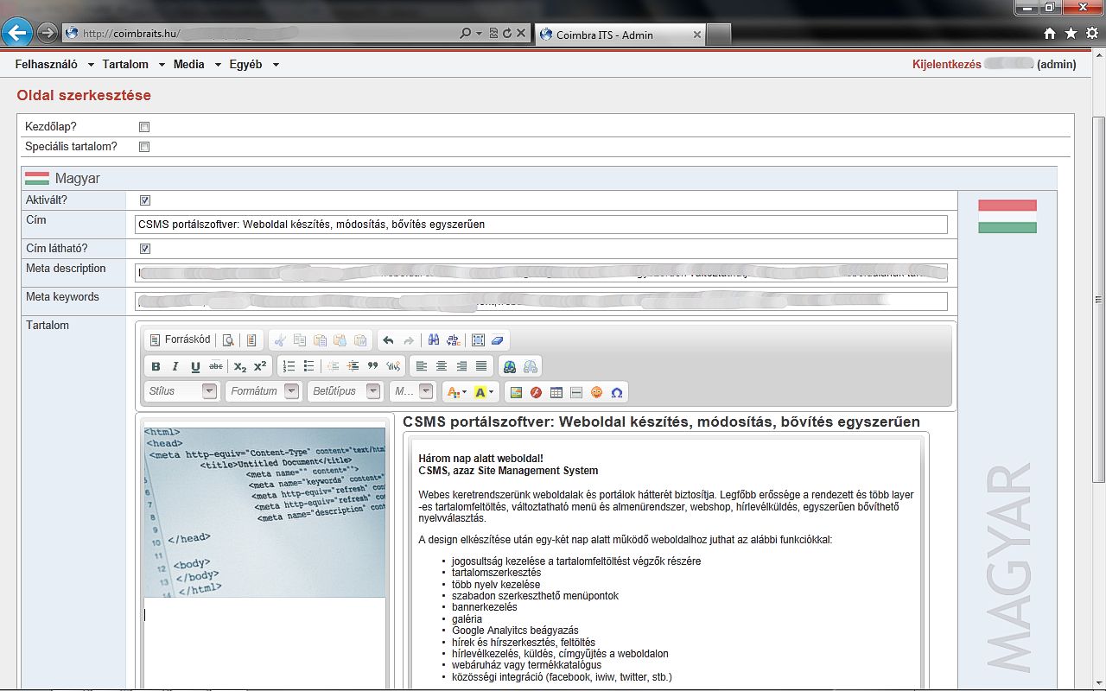
Task: Open the Stílus dropdown
Action: point(181,391)
